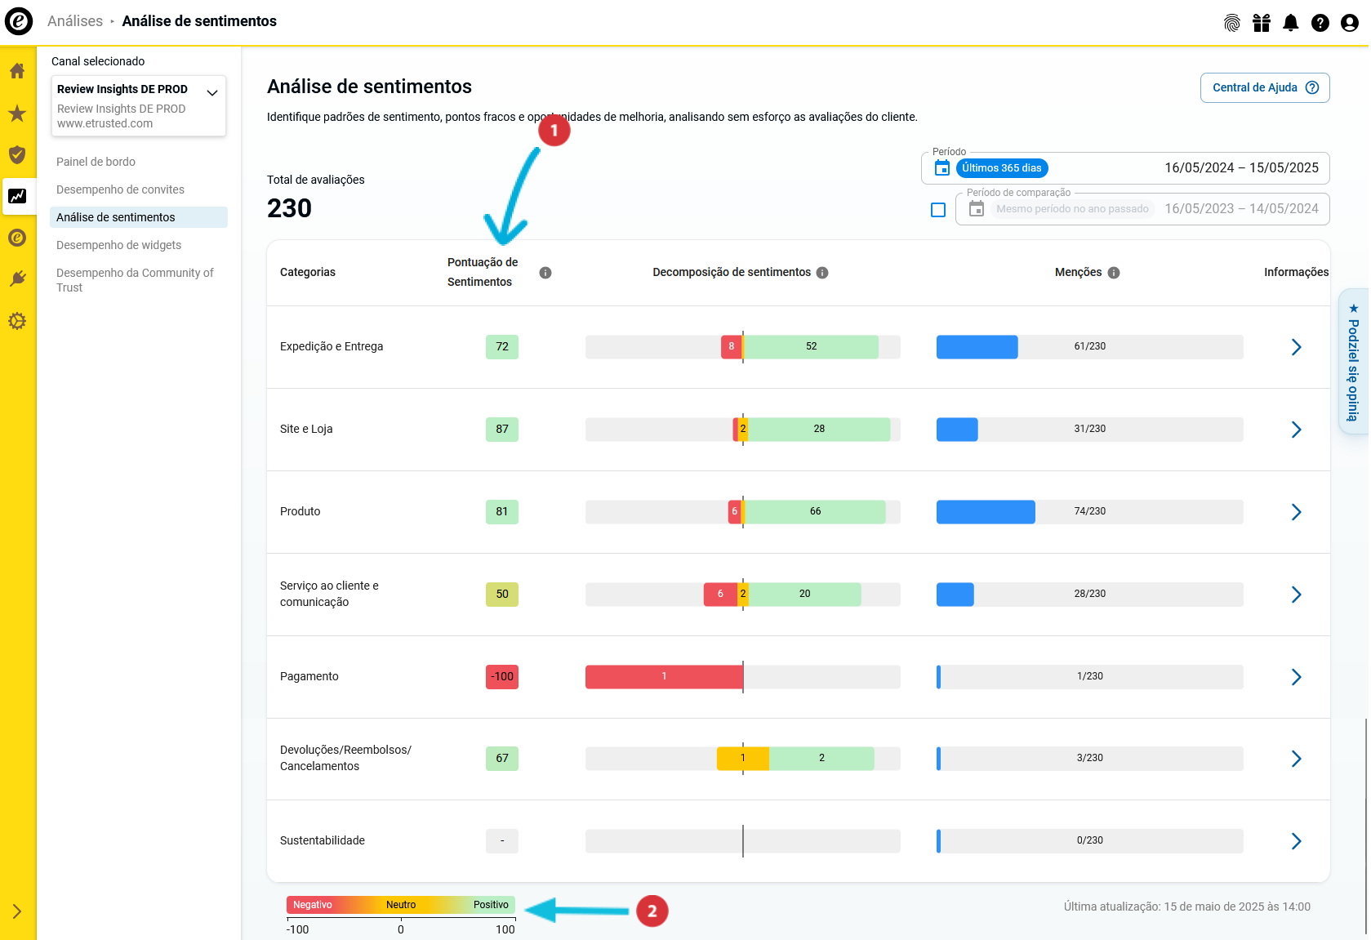Click Serviço ao cliente red bar 6
The image size is (1371, 940).
click(x=720, y=594)
